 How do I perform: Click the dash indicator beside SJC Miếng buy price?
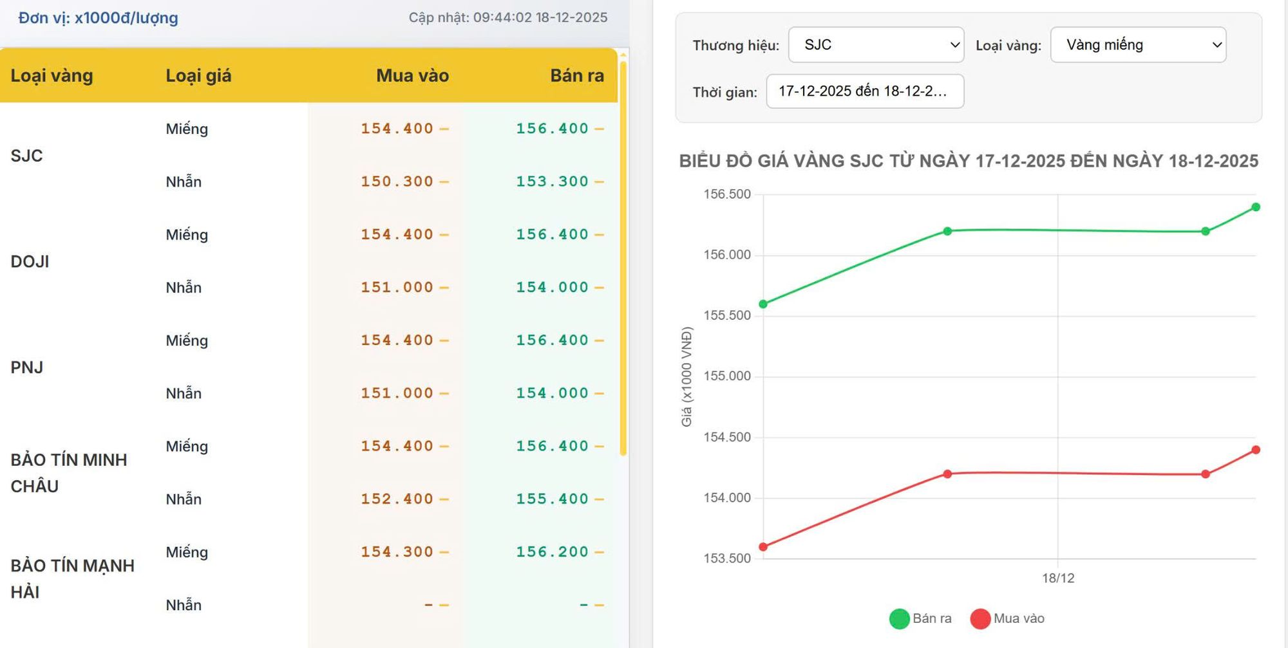pyautogui.click(x=444, y=129)
